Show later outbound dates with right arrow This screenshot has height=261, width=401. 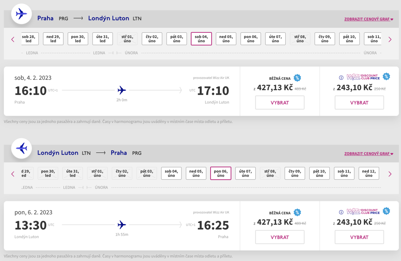pyautogui.click(x=390, y=39)
